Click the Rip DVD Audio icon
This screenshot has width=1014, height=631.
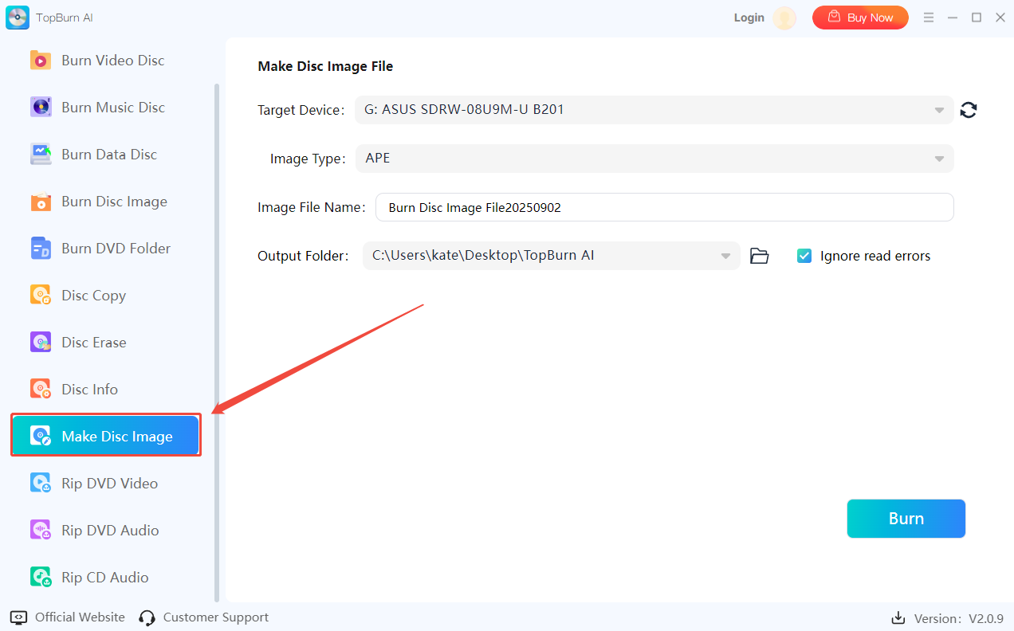[40, 531]
